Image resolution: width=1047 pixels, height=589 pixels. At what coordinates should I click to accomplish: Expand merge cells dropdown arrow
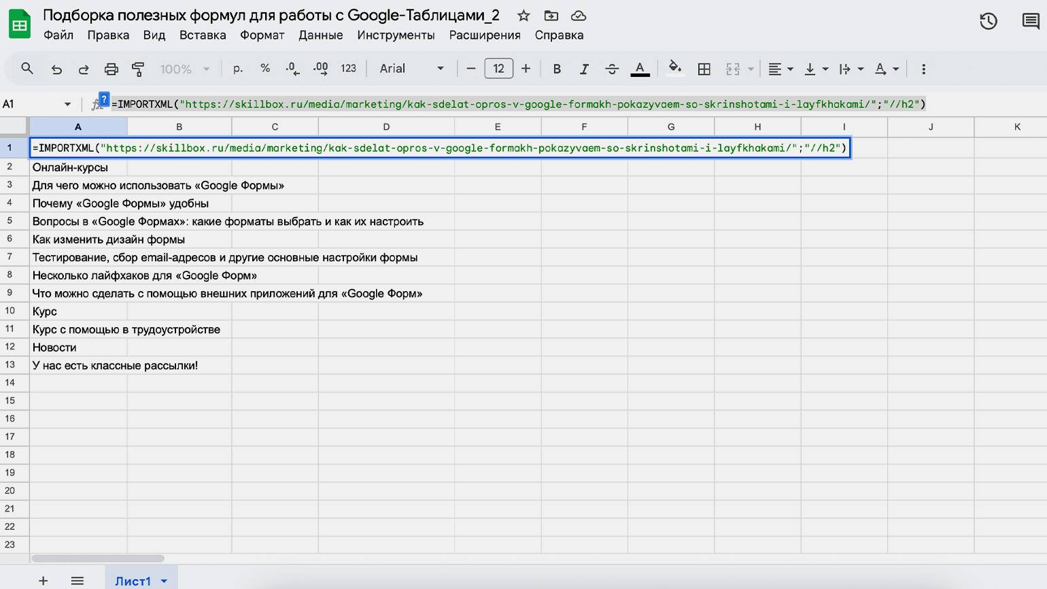point(751,69)
